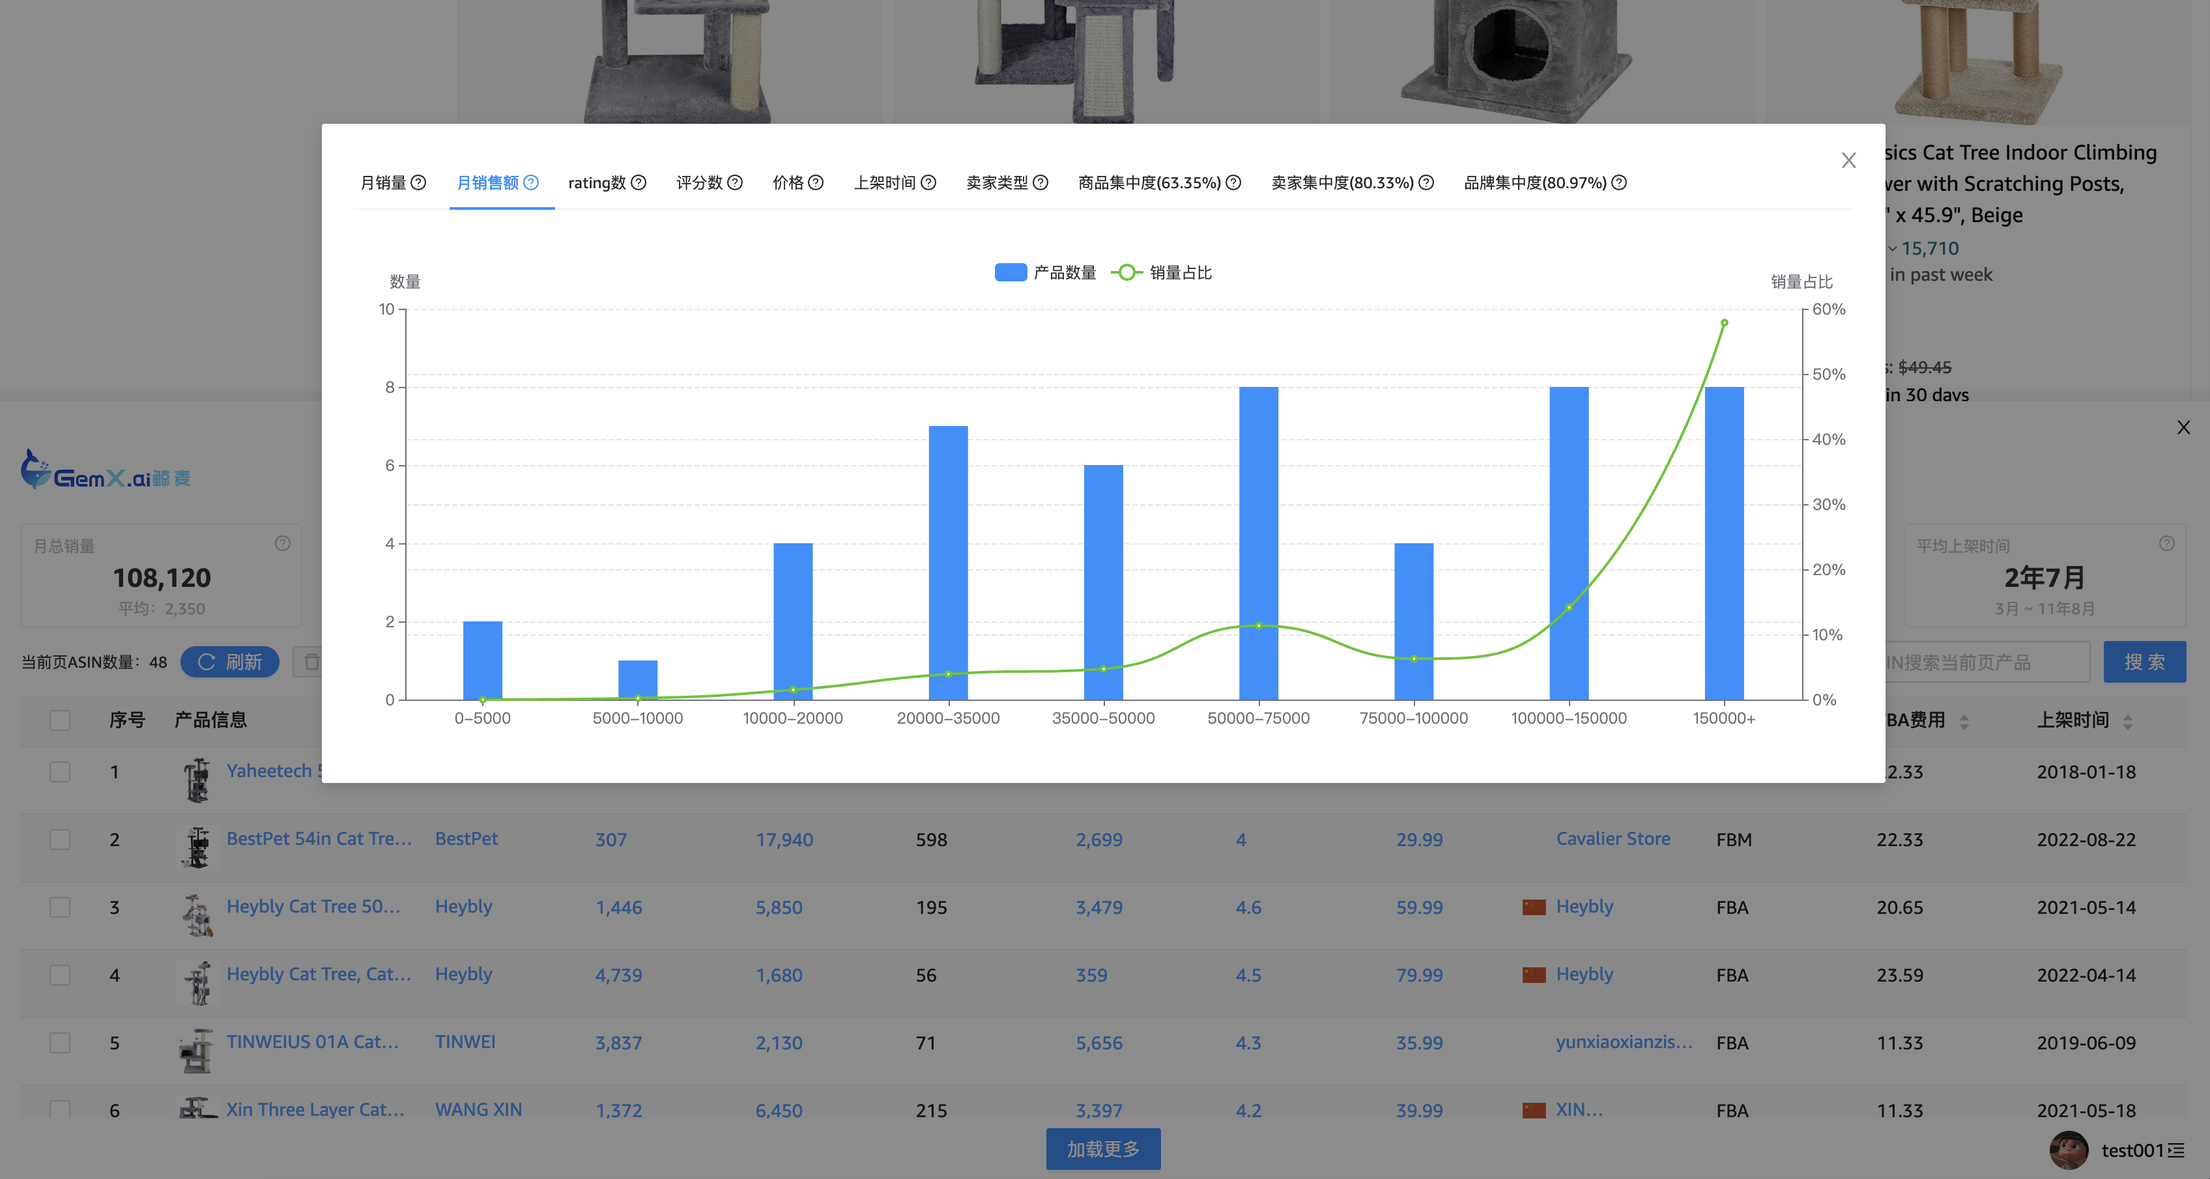Open BestPet 54in Cat Tree product link

pos(319,838)
